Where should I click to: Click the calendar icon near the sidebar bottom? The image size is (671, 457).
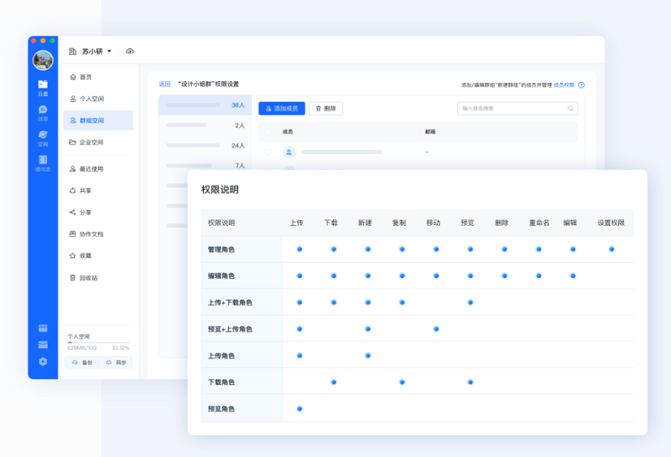click(x=43, y=328)
